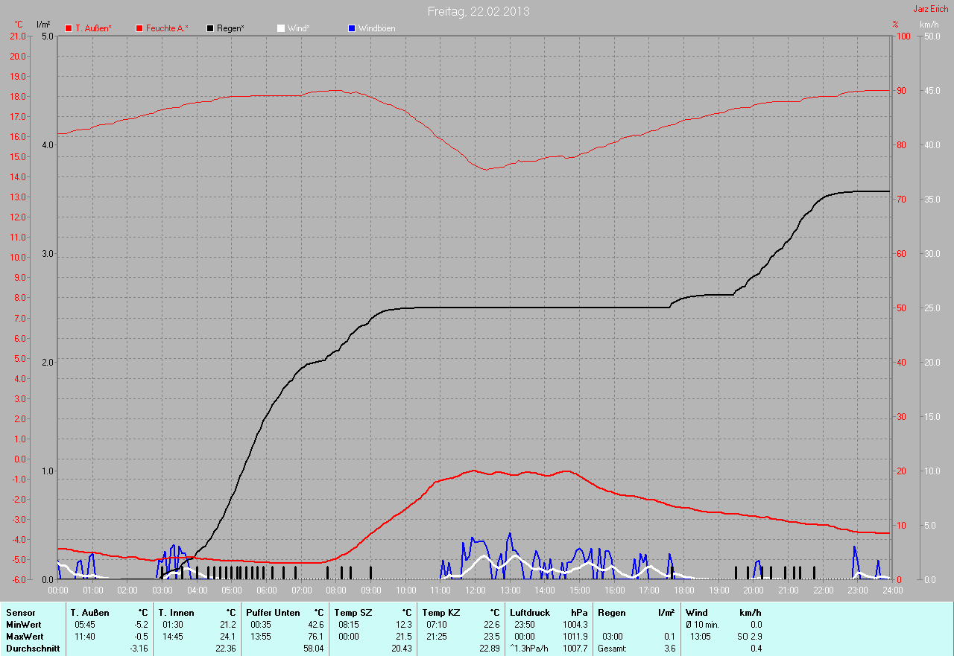Click the Gesamt rain total value 3.6
Image resolution: width=954 pixels, height=656 pixels.
point(669,649)
